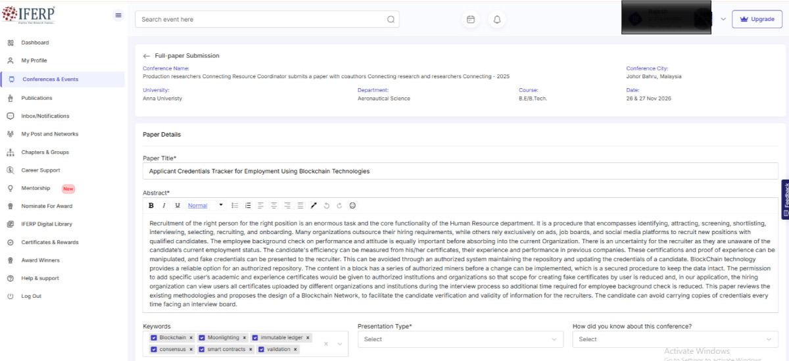
Task: Toggle the smart contracts keyword checkbox
Action: coord(202,349)
